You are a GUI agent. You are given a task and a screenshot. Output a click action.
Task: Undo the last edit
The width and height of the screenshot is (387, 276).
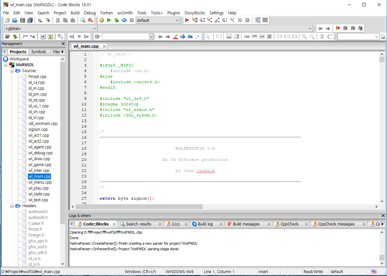pyautogui.click(x=40, y=20)
